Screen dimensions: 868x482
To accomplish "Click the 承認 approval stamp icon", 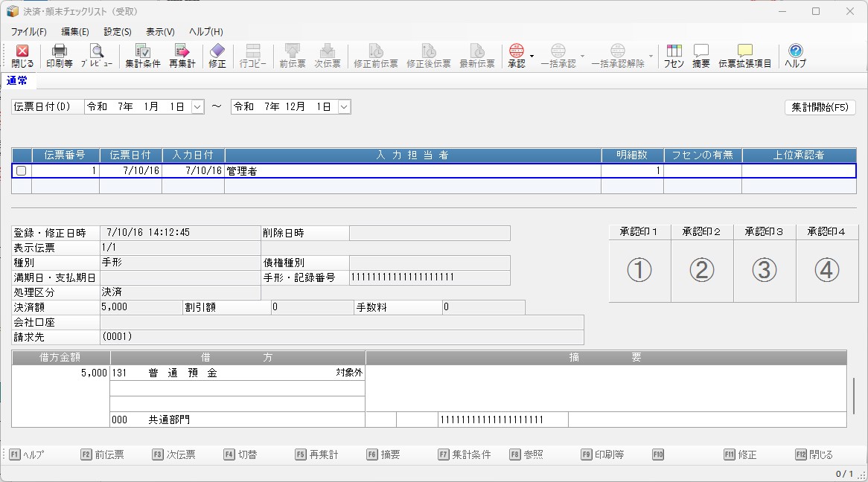I will click(516, 56).
